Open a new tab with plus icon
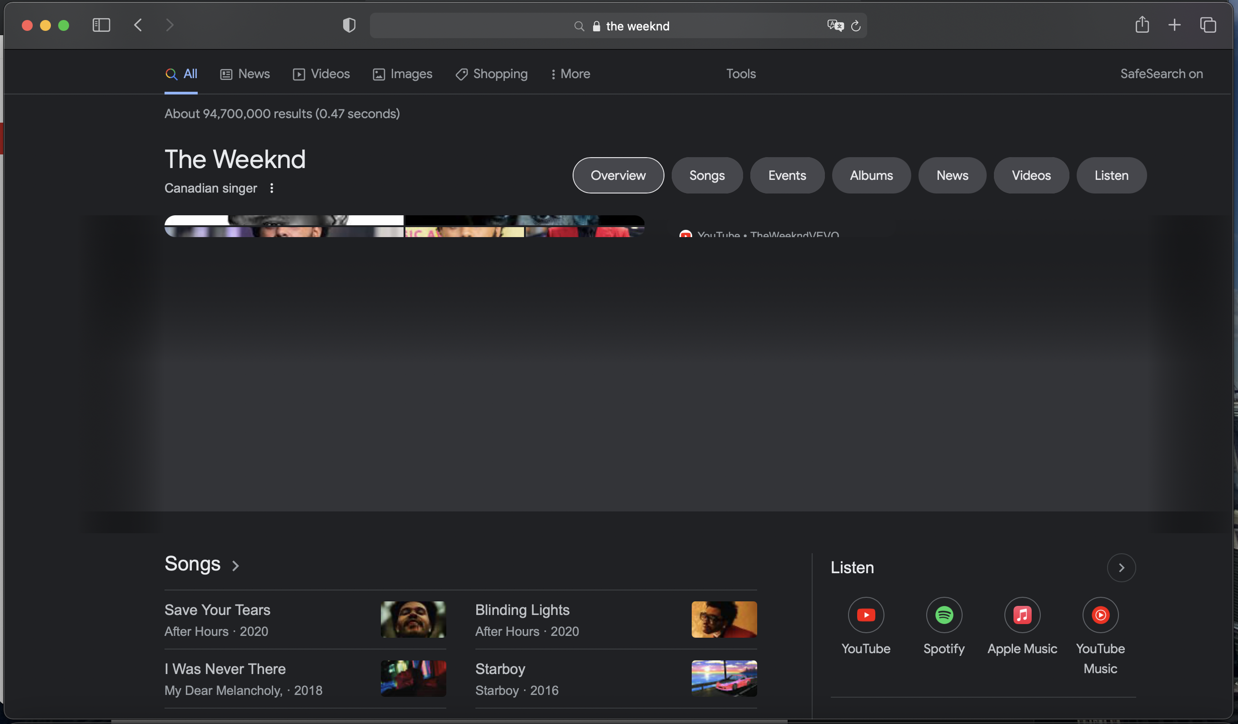This screenshot has width=1238, height=724. (x=1174, y=25)
